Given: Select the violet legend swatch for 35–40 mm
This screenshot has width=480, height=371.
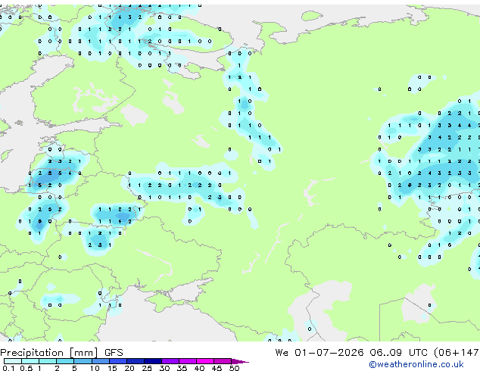Looking at the screenshot, I should coord(188,361).
